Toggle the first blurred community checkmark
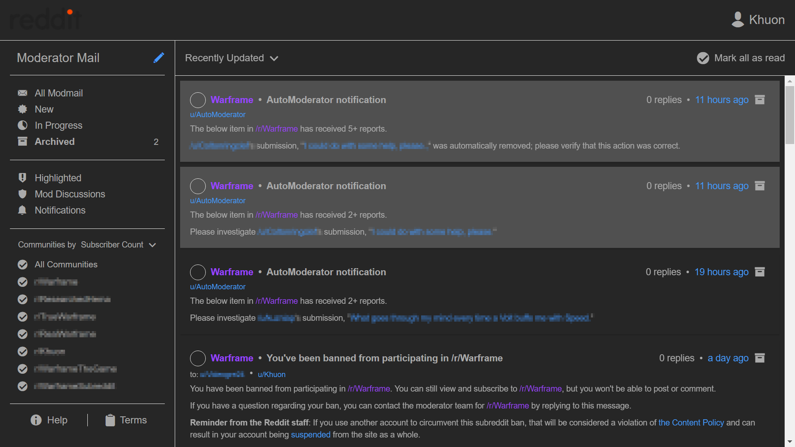The height and width of the screenshot is (447, 795). coord(23,282)
